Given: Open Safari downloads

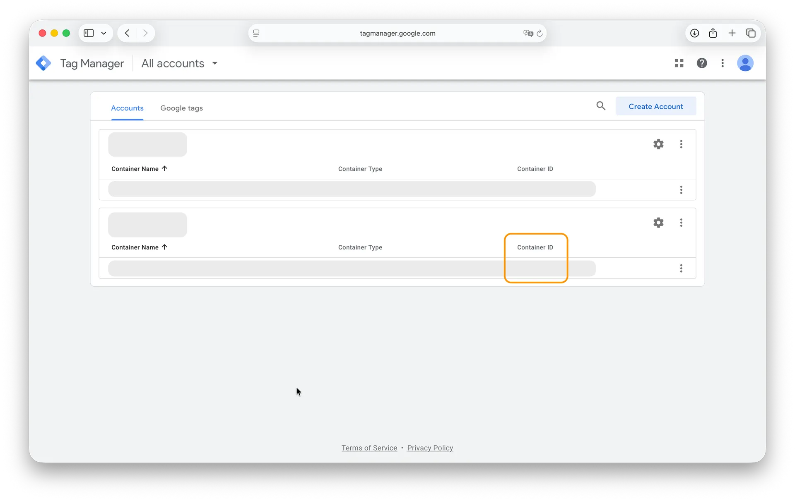Looking at the screenshot, I should point(694,33).
